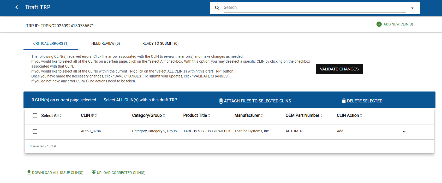Click Attach Files to Selected CLINs text
The image size is (442, 183).
click(258, 101)
